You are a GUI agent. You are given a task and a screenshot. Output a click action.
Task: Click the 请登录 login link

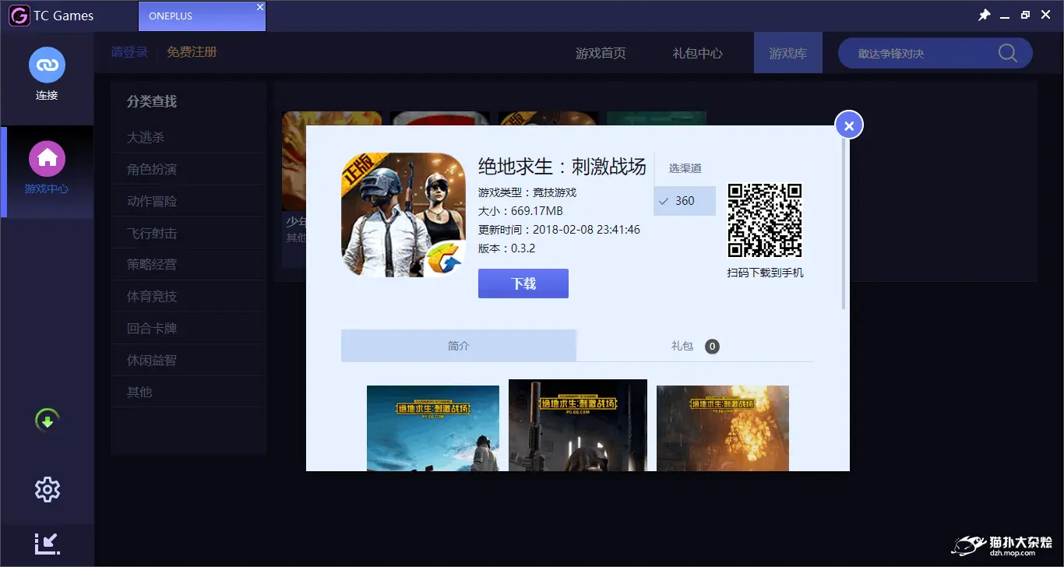pos(129,52)
